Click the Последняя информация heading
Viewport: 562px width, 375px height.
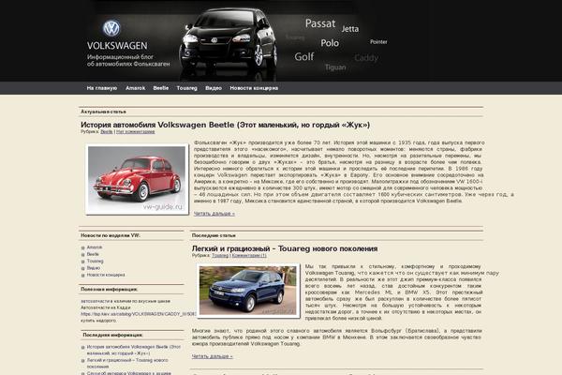(112, 335)
